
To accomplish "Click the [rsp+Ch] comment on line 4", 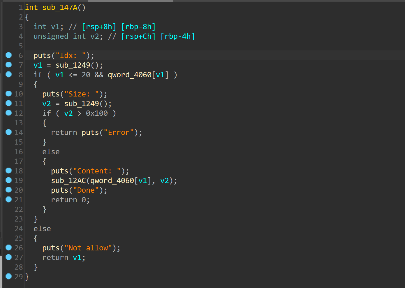I will click(x=138, y=36).
